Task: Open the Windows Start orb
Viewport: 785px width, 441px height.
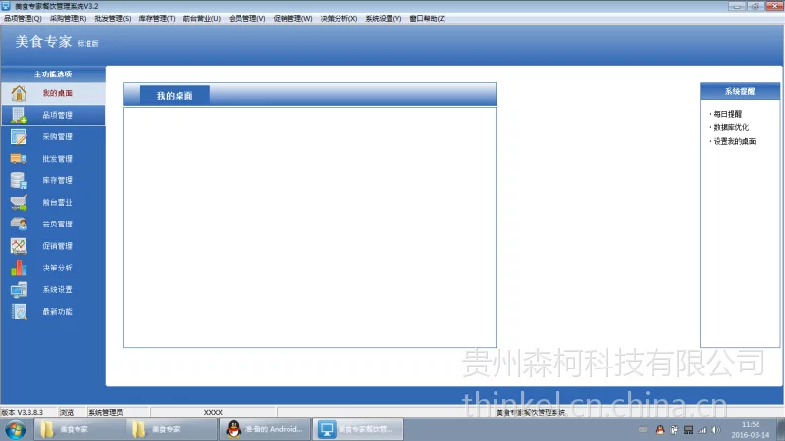Action: tap(16, 429)
